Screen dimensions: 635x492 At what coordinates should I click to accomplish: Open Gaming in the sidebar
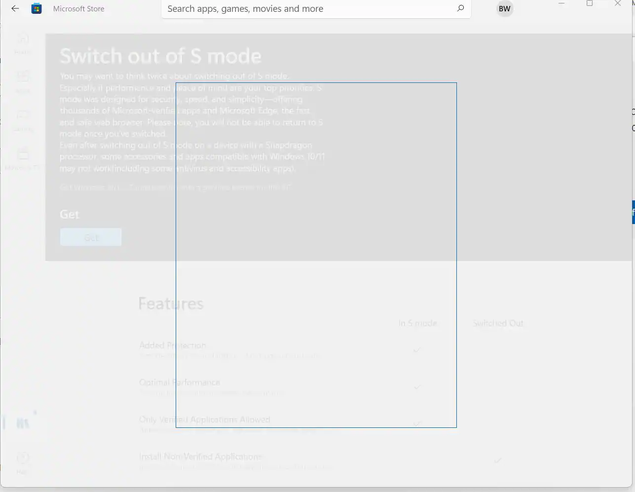point(23,119)
